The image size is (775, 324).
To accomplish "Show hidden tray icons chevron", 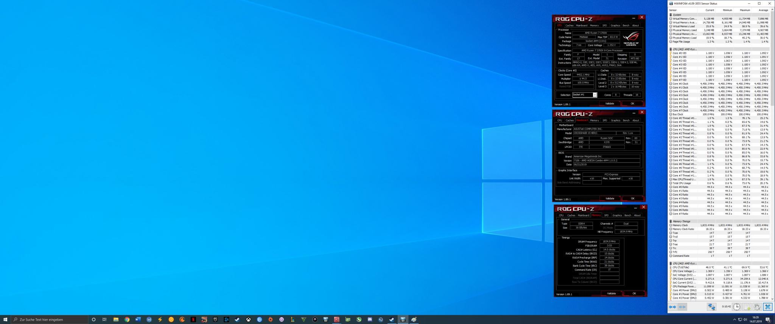I will point(735,319).
